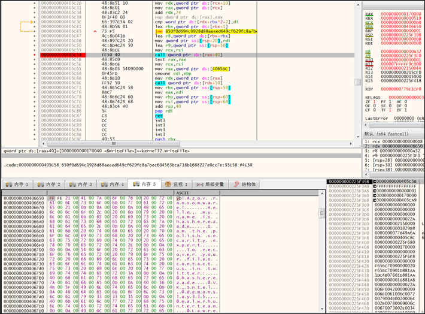Open the 局部变量 local variables tab
425x314 pixels.
click(211, 184)
